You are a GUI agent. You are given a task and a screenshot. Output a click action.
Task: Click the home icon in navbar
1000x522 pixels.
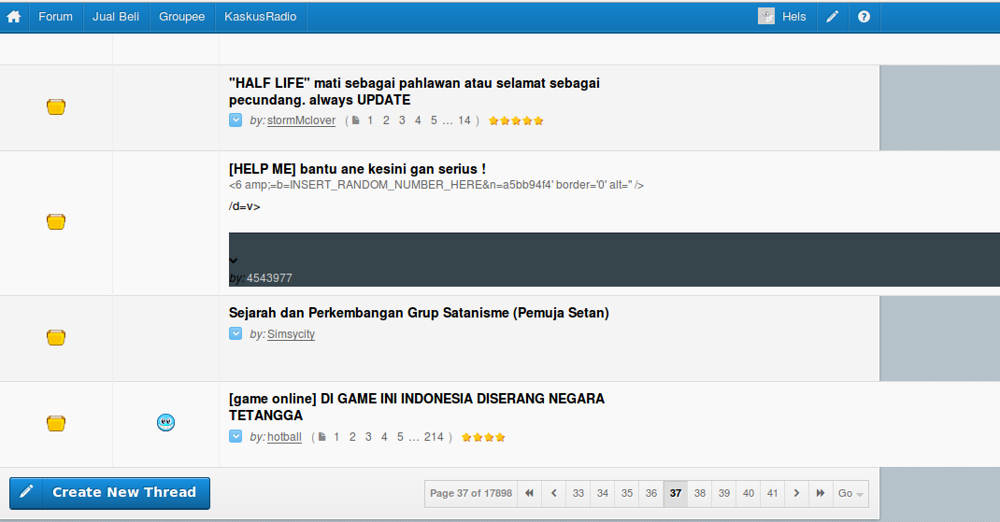(14, 17)
